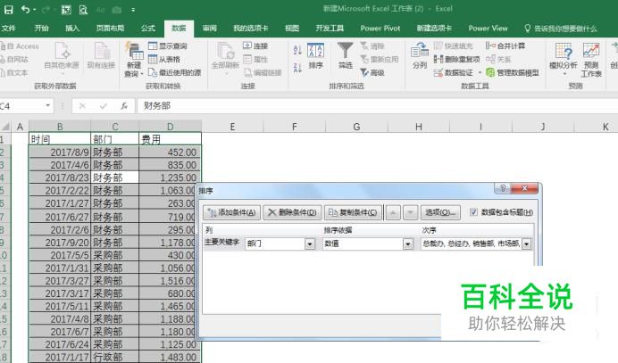The image size is (618, 363).
Task: Click 预测工作表 forecast sheet icon
Action: click(591, 60)
